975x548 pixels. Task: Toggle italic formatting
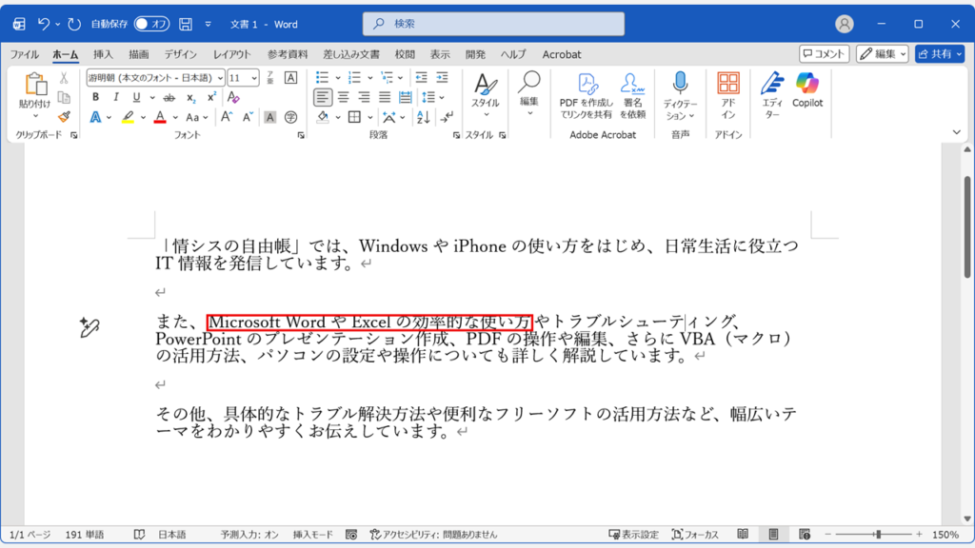(116, 97)
